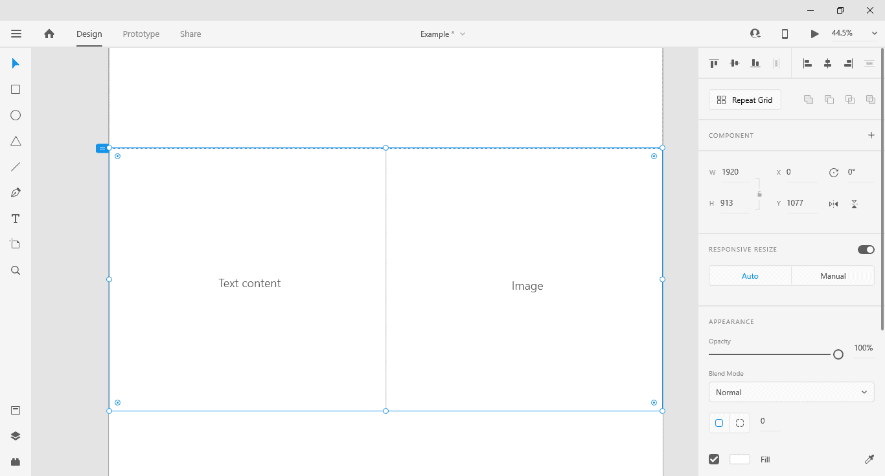Viewport: 885px width, 476px height.
Task: Select the Ellipse tool
Action: 16,115
